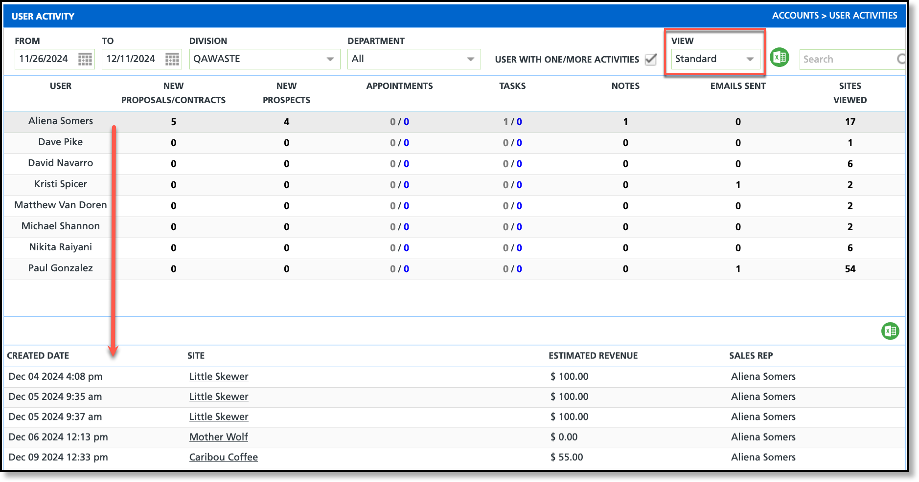This screenshot has height=482, width=919.
Task: Click the FROM date field 11/26/2024
Action: (x=44, y=59)
